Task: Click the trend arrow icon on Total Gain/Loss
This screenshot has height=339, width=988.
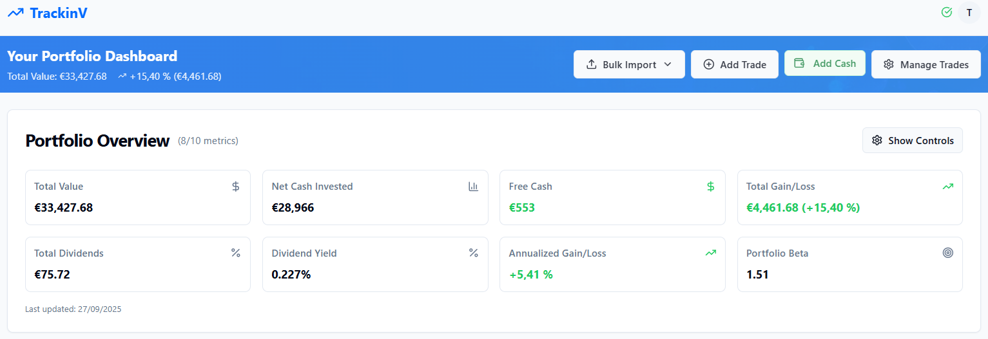Action: point(948,187)
